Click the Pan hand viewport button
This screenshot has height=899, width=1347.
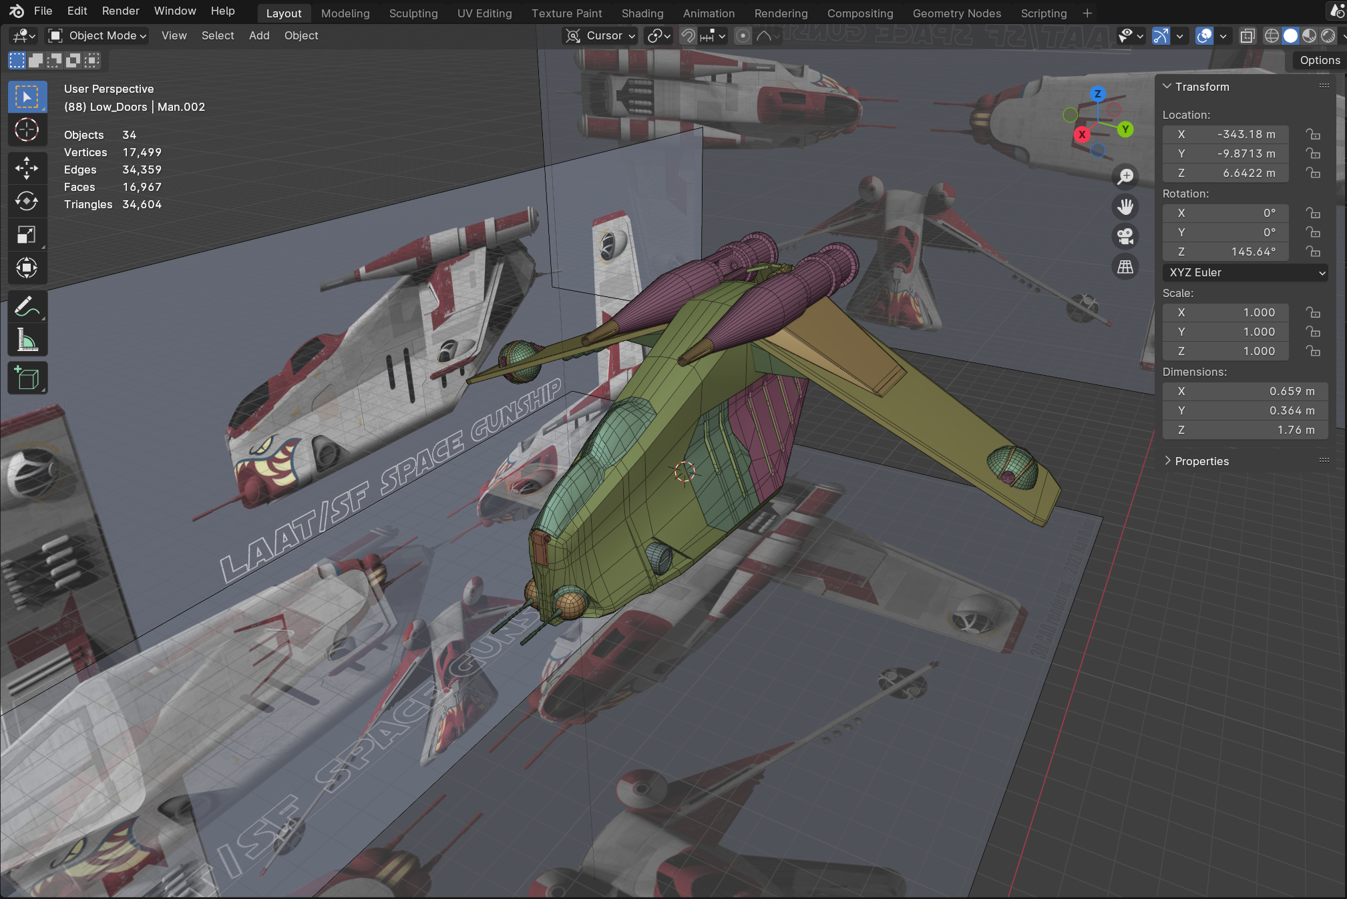1125,206
